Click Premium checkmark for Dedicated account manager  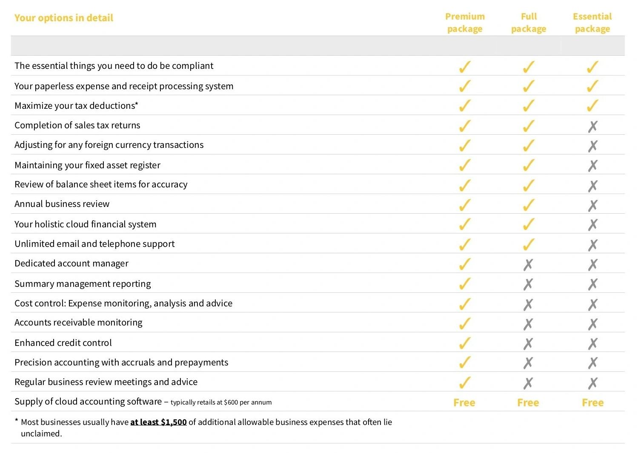click(x=465, y=264)
